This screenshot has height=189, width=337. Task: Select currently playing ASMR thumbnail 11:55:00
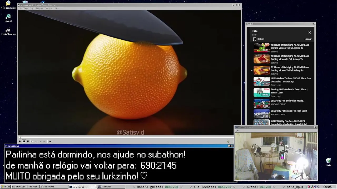pyautogui.click(x=261, y=70)
